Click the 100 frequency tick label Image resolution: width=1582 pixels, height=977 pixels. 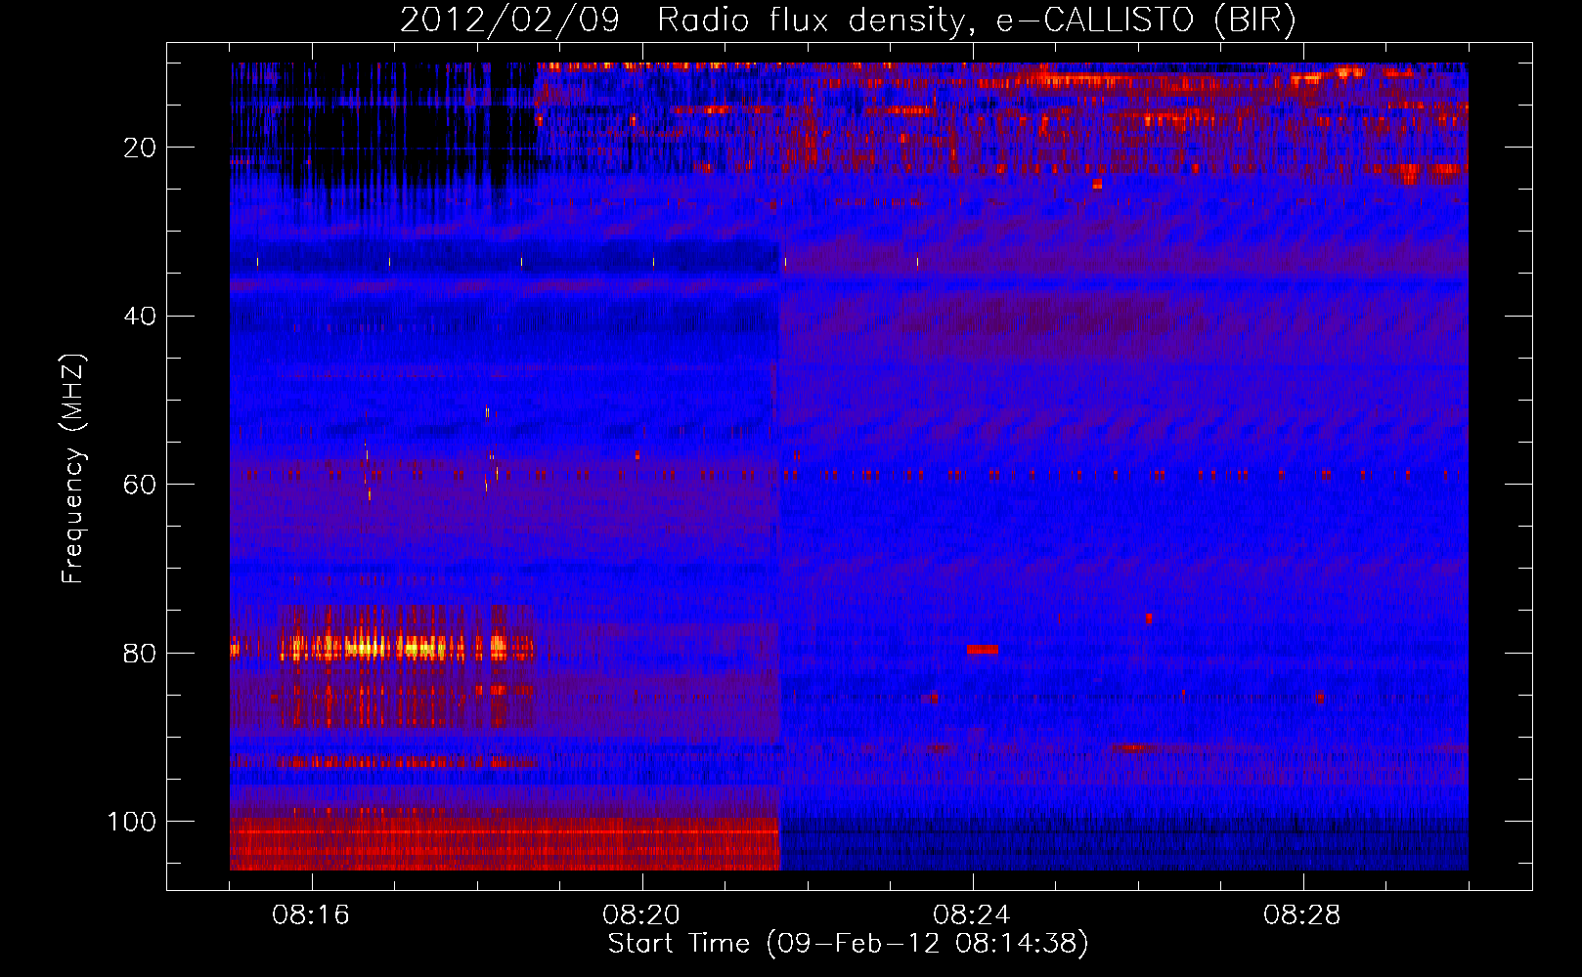[132, 822]
